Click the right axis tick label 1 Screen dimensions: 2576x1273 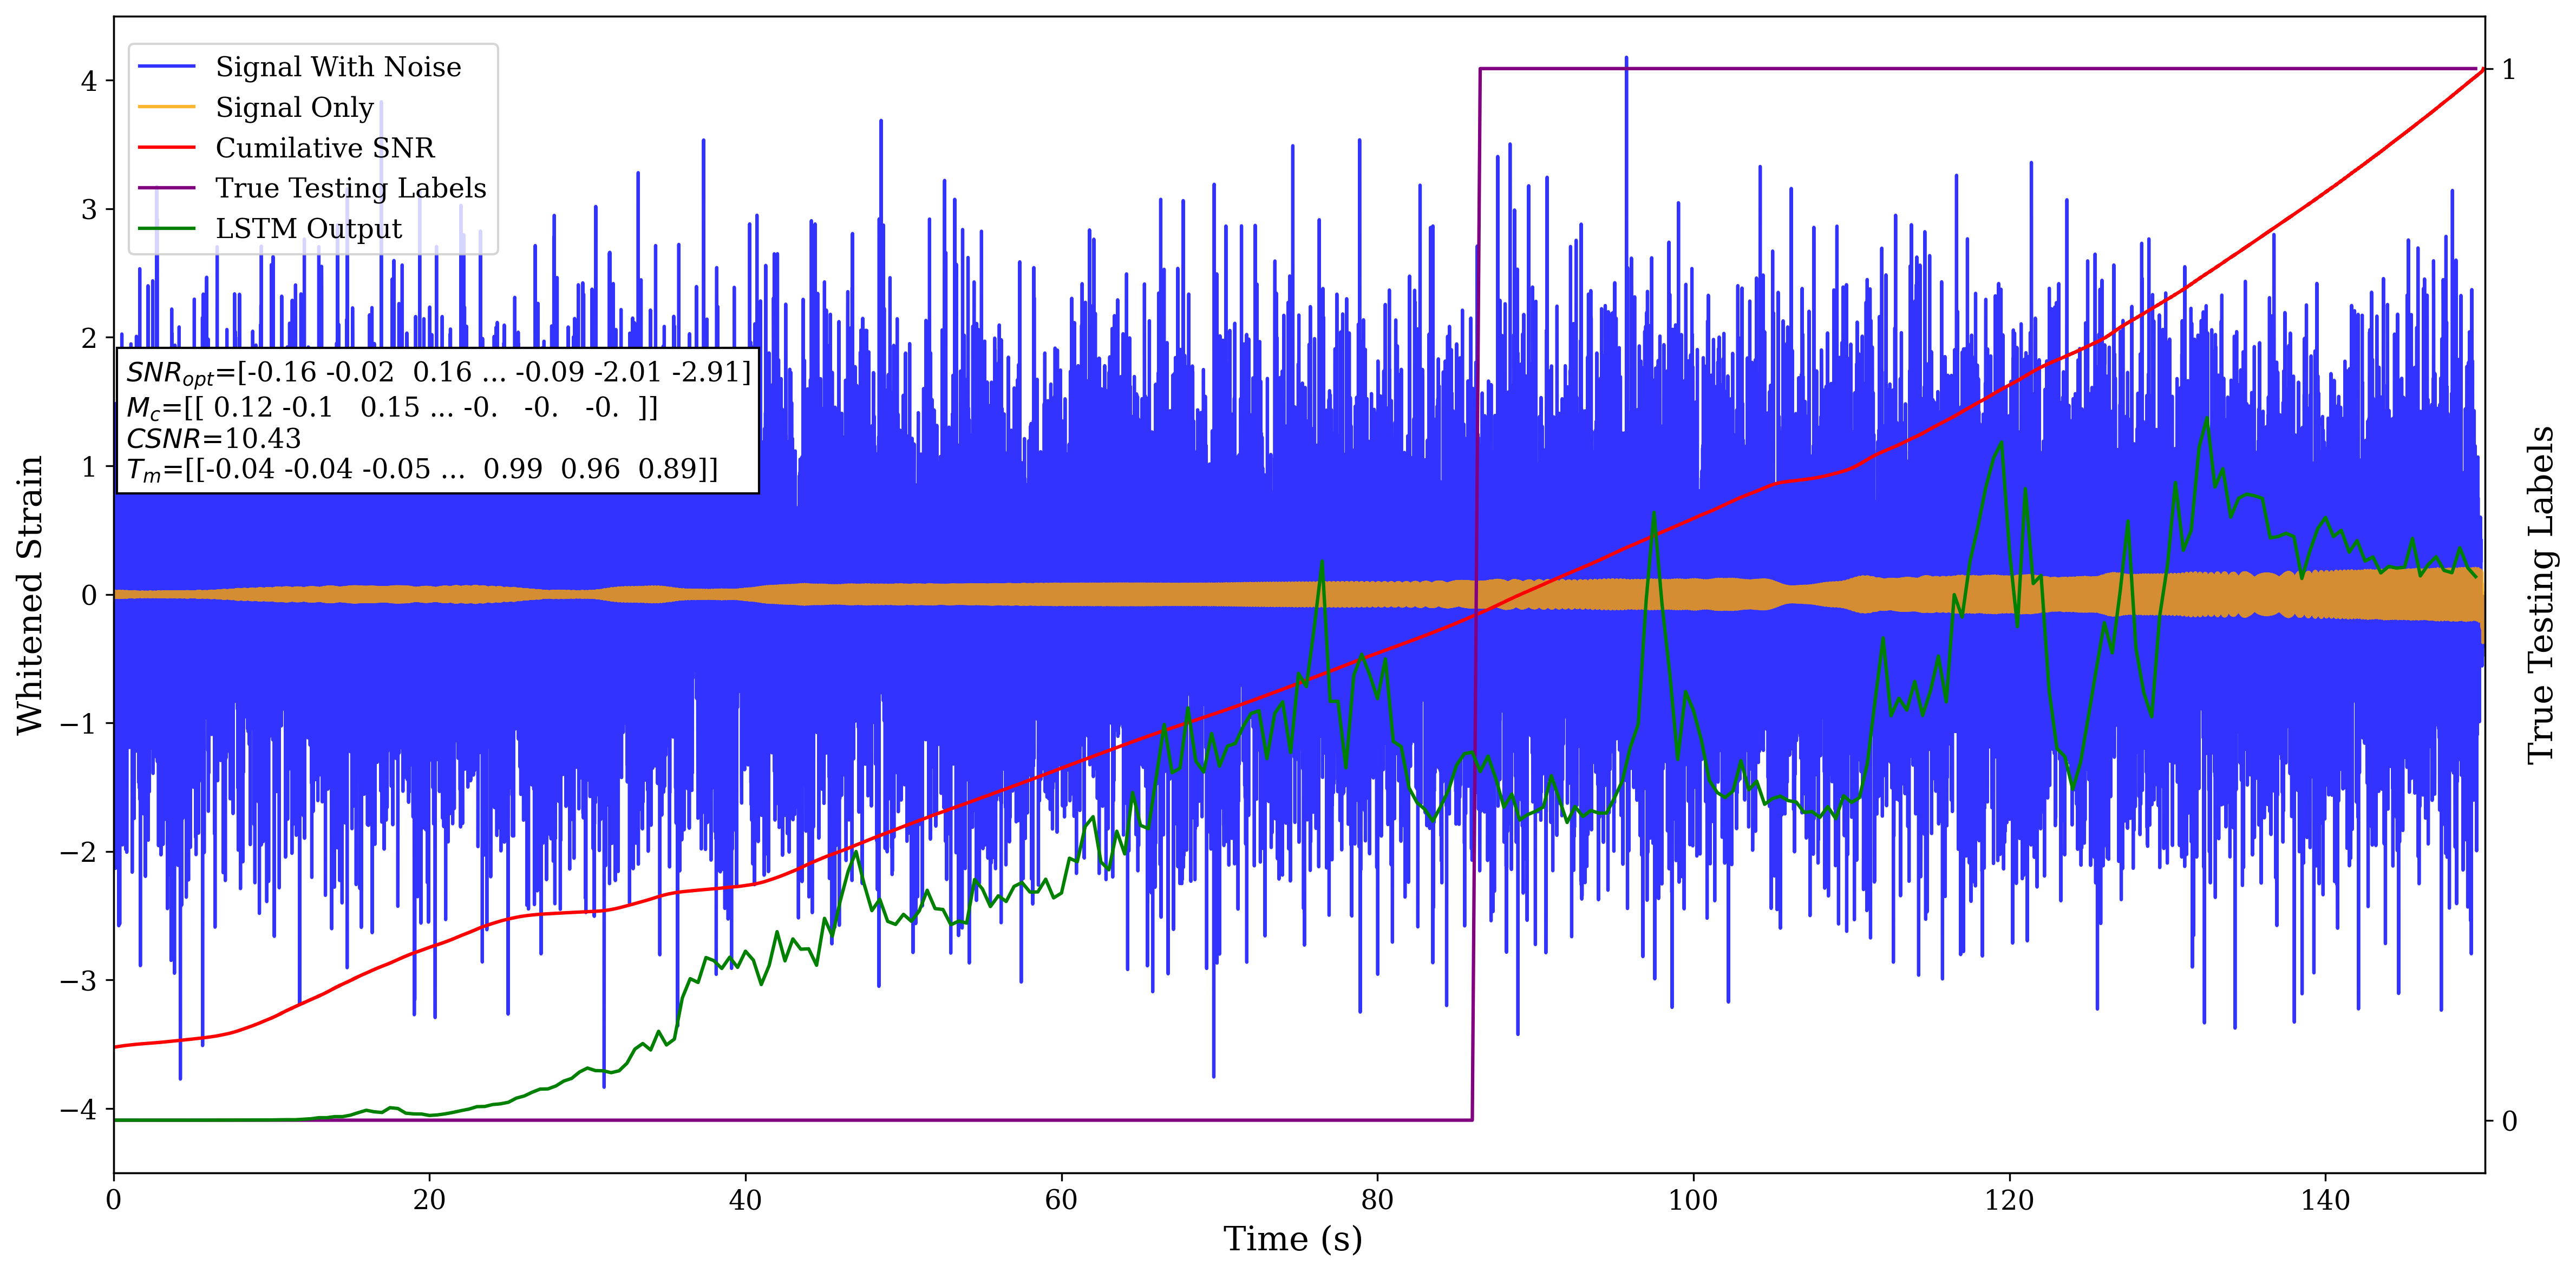(x=2508, y=70)
